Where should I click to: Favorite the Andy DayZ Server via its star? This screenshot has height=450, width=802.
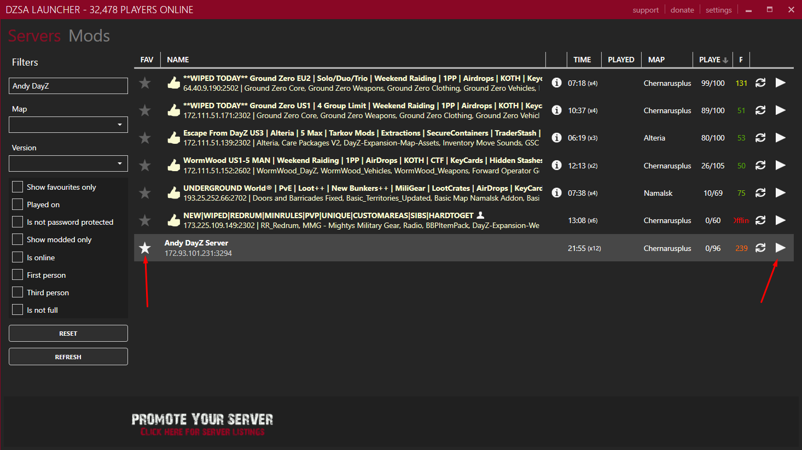(144, 248)
